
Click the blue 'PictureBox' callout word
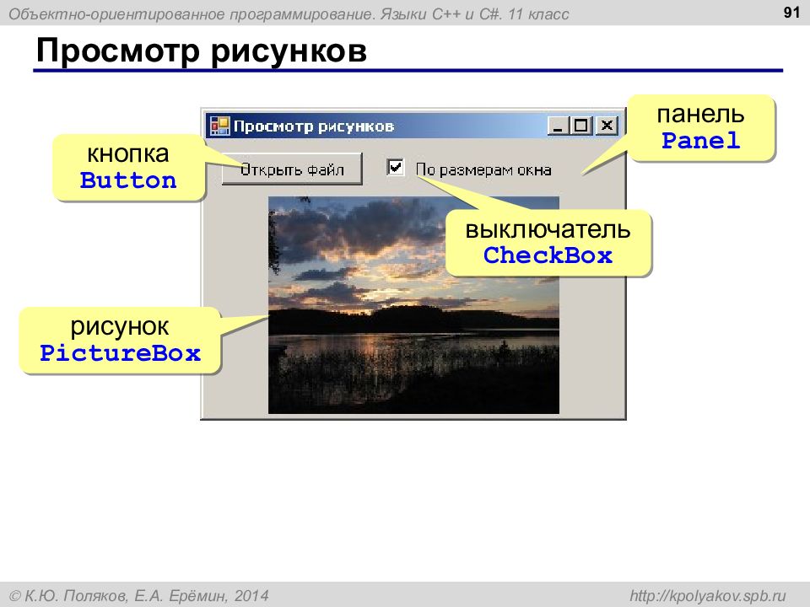[120, 353]
